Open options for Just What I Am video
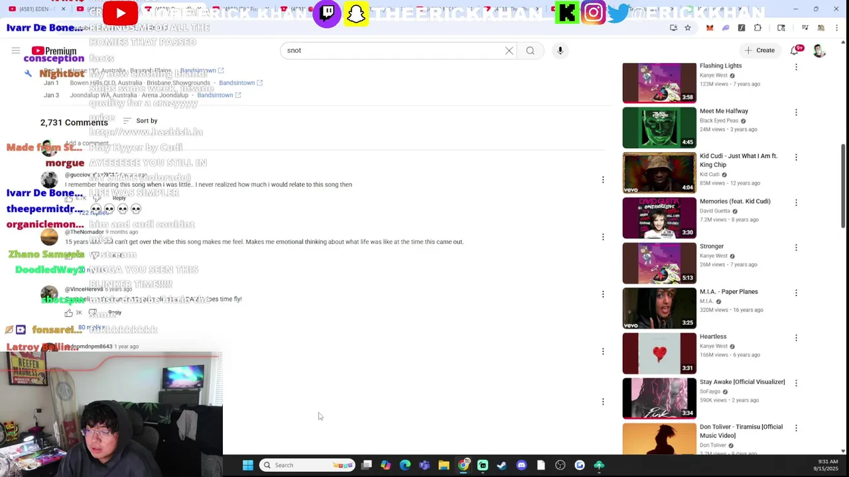849x477 pixels. [x=796, y=157]
